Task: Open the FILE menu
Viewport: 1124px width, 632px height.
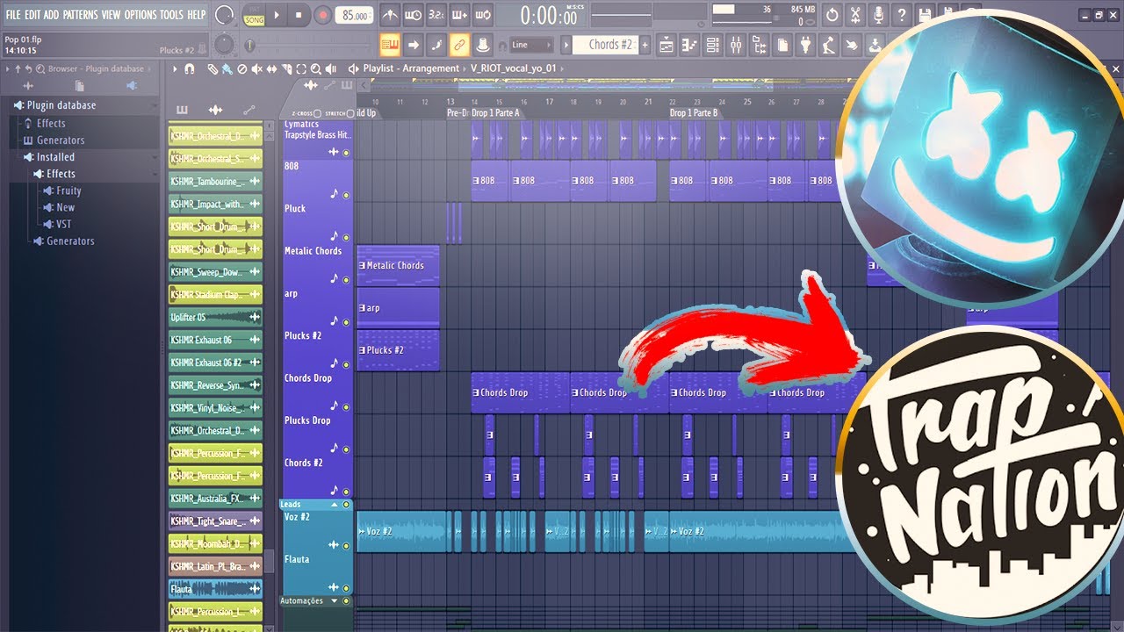Action: pyautogui.click(x=13, y=15)
